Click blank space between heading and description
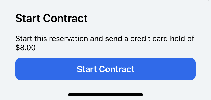Screen dimensions: 211x100 (x=106, y=29)
